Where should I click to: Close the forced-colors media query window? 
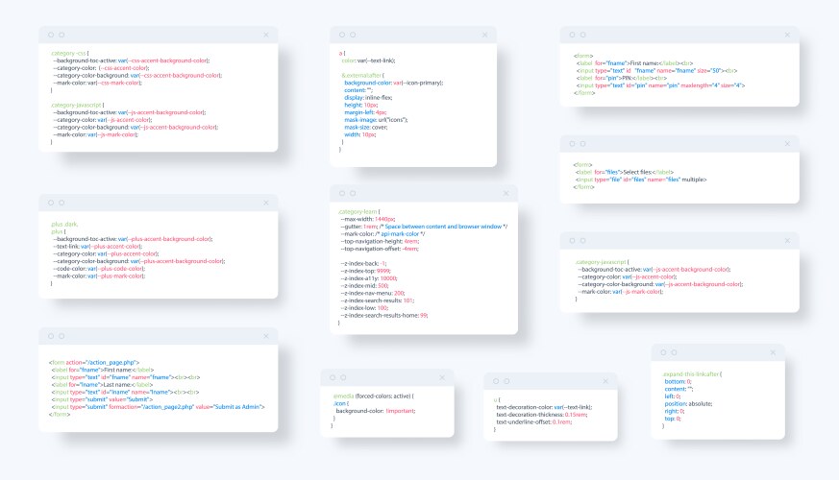coord(441,376)
